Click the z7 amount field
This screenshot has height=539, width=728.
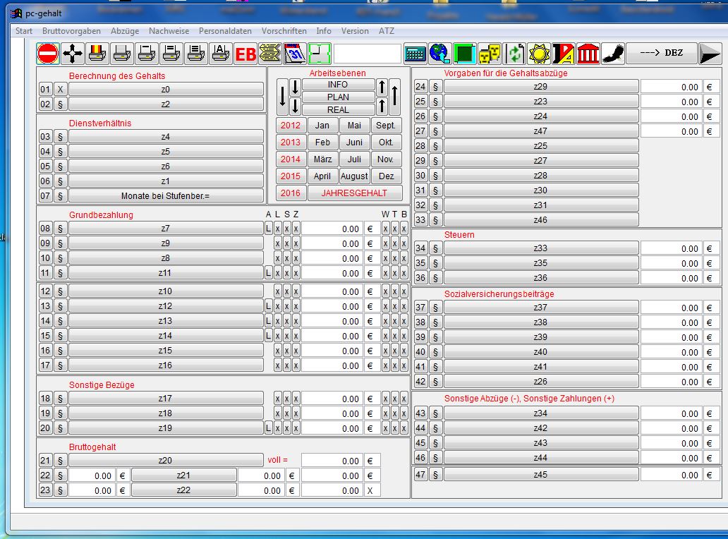pyautogui.click(x=332, y=229)
